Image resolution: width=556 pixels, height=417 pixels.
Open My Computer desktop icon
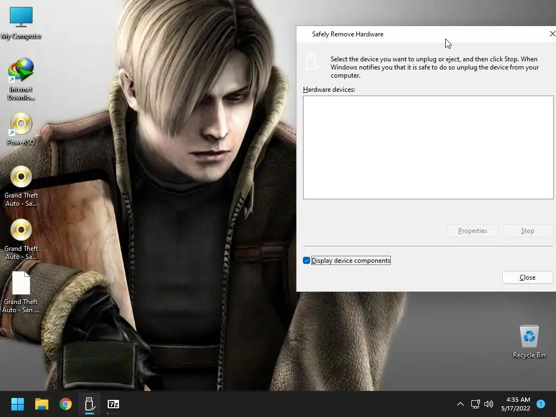click(21, 23)
